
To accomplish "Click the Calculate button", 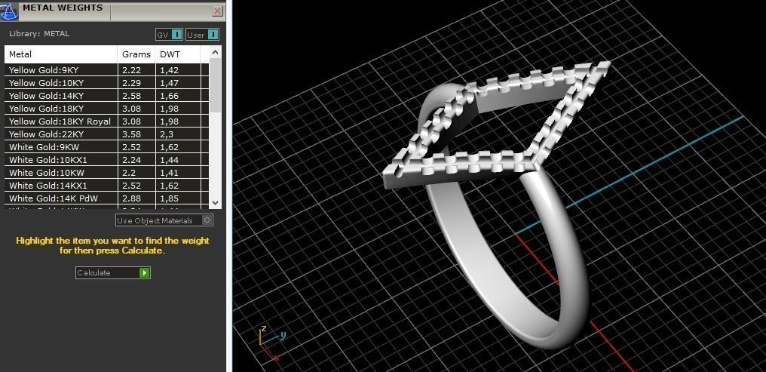I will pyautogui.click(x=113, y=272).
